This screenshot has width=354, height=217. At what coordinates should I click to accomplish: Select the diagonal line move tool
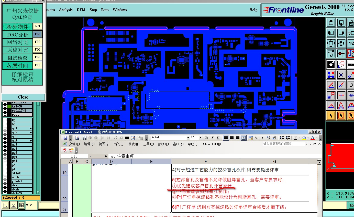point(341,85)
